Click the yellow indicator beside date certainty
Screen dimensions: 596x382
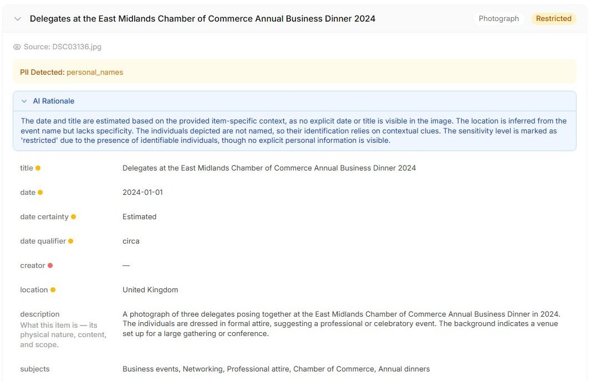tap(73, 217)
